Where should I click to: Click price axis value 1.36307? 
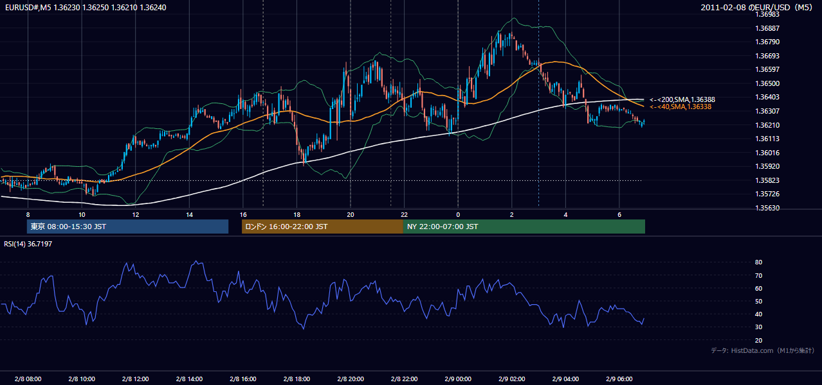[x=767, y=111]
